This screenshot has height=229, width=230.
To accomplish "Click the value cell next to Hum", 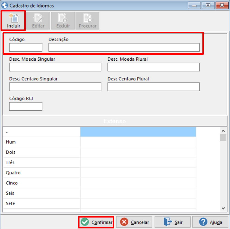I will (x=138, y=142).
